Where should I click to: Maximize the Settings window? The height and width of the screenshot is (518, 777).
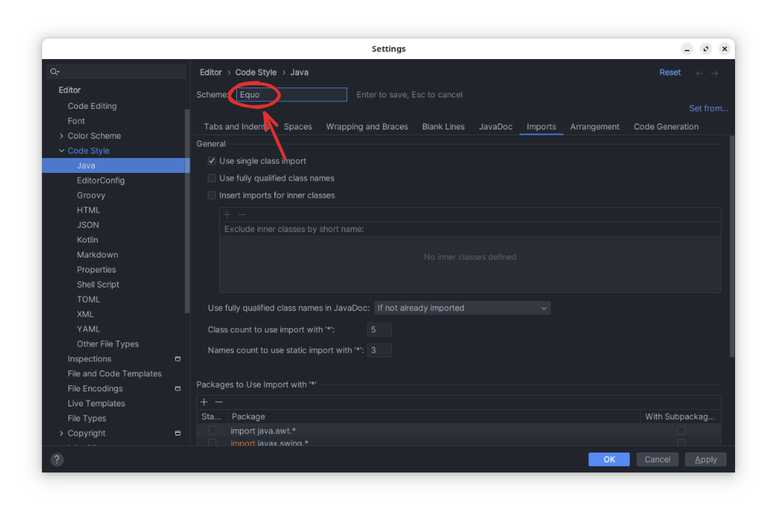[706, 48]
